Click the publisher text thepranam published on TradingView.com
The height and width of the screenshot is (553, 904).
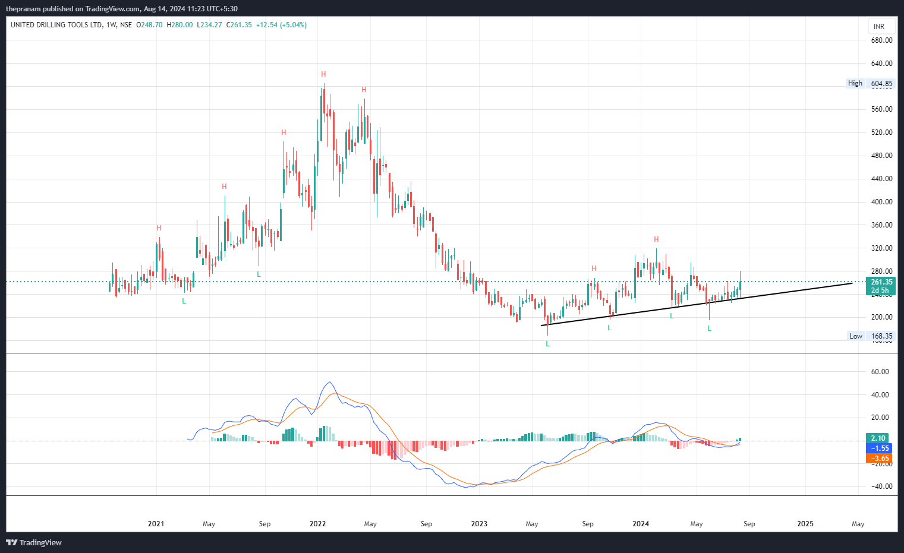click(73, 9)
